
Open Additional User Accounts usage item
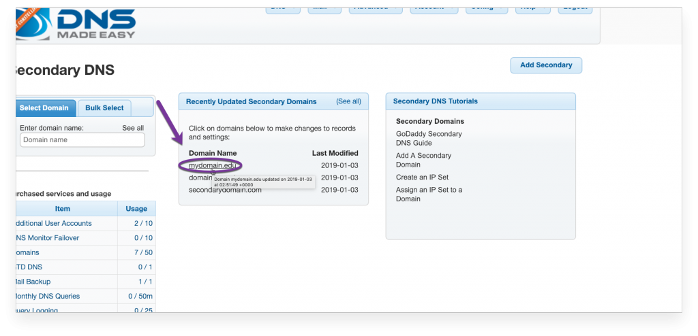53,223
